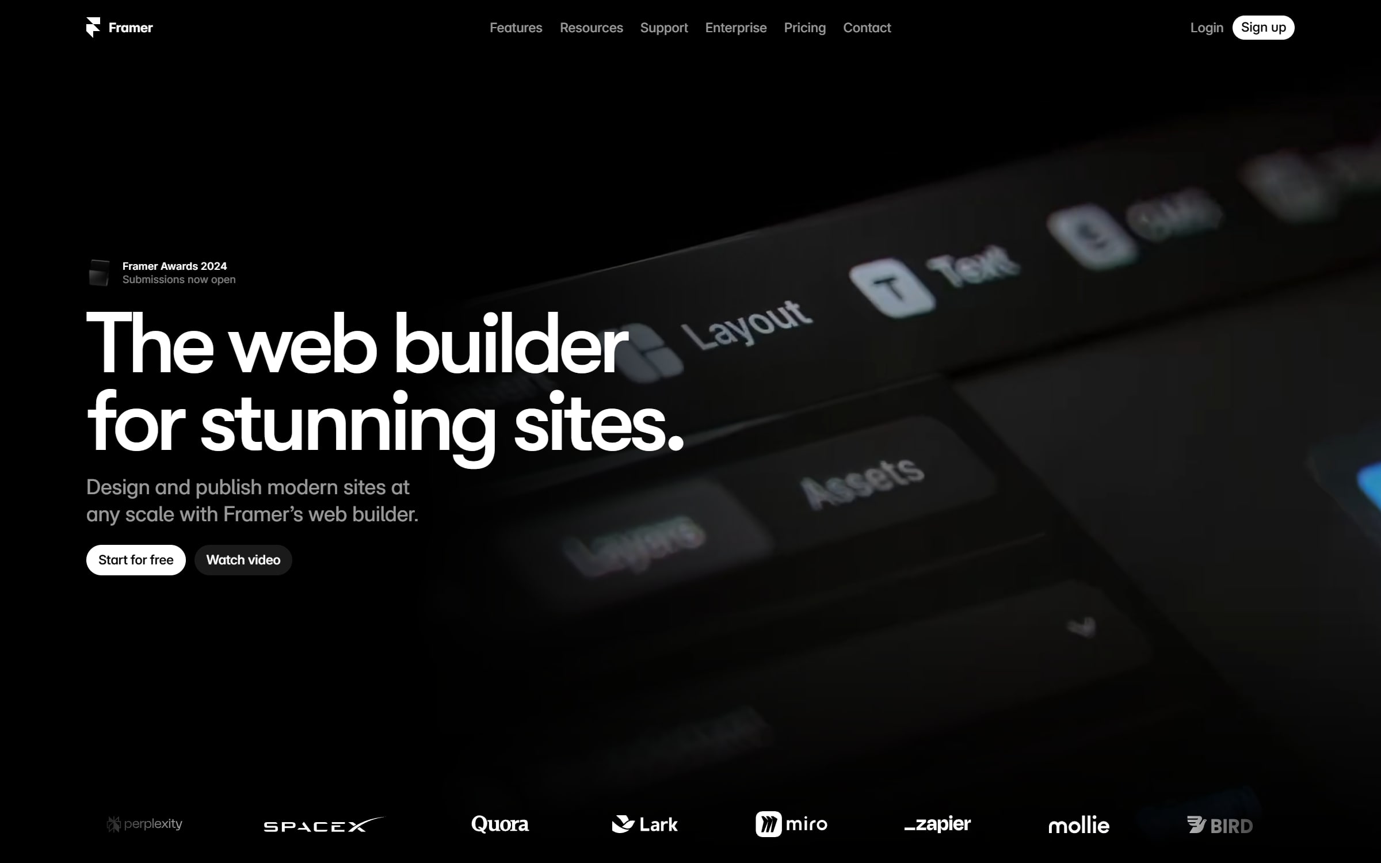
Task: Click the Start for free button
Action: 136,559
